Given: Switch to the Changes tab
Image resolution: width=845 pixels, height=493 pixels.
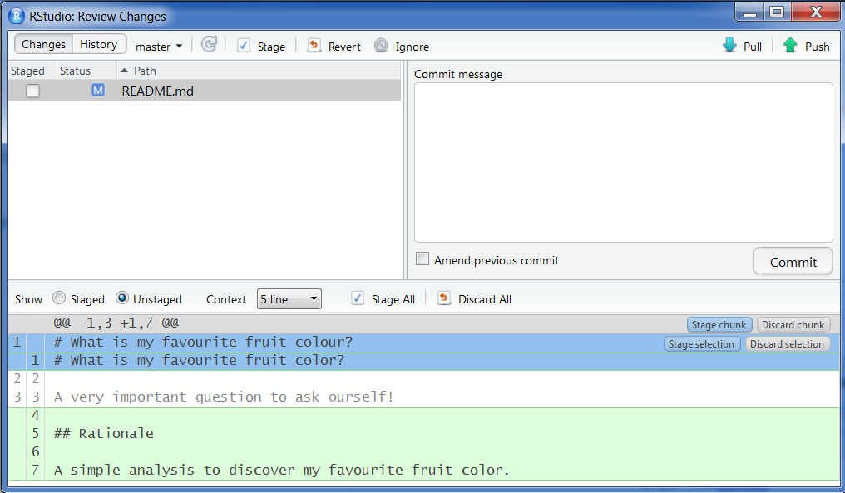Looking at the screenshot, I should [x=42, y=43].
